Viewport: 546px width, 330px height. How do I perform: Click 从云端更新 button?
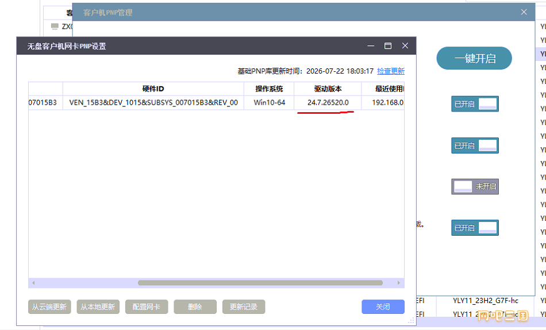coord(49,306)
